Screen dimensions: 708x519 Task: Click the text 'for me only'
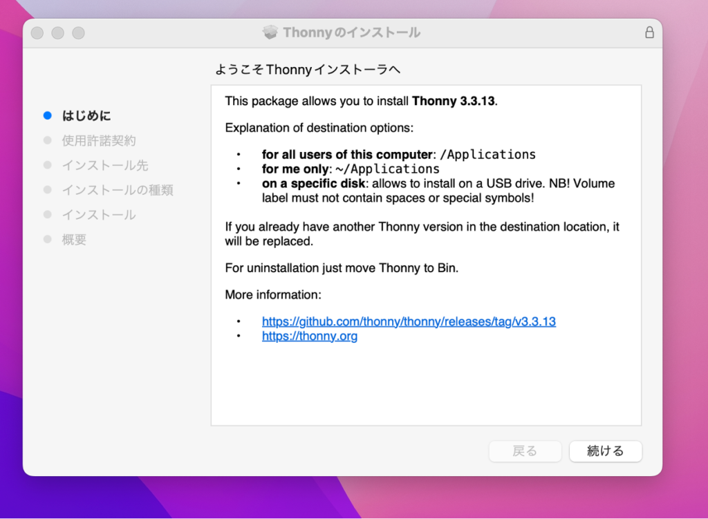[x=295, y=169]
